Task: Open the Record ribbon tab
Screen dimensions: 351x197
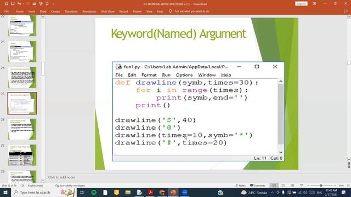Action: tap(123, 11)
